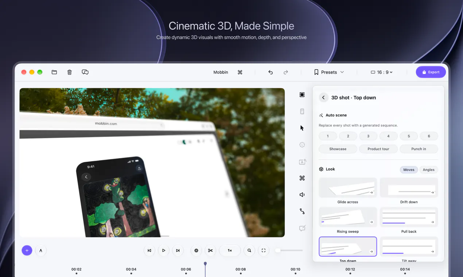
Task: Select the Drift down look
Action: pos(409,188)
